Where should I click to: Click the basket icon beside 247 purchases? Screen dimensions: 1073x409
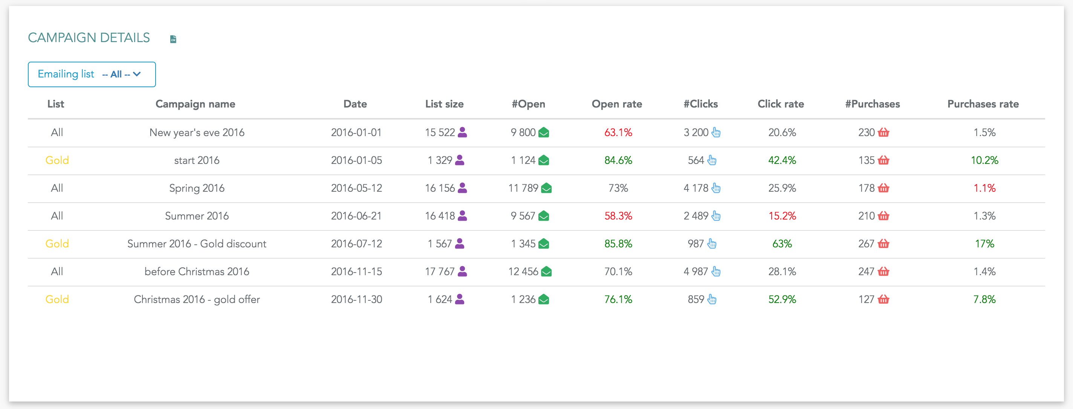883,271
